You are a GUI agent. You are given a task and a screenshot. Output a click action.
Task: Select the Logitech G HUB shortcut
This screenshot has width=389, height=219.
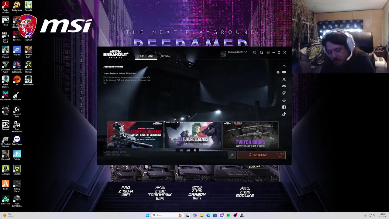point(17,112)
